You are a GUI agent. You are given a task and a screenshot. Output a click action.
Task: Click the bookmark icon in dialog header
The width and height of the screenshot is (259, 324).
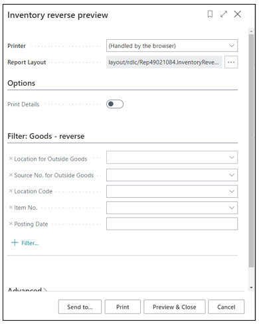click(210, 14)
